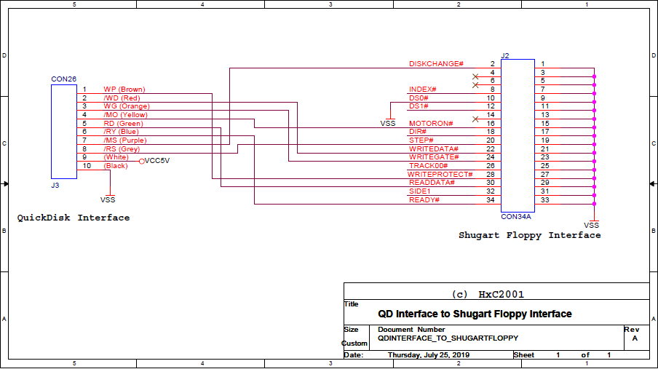Click the QuickDisk Interface caption
This screenshot has width=658, height=369.
(x=74, y=218)
